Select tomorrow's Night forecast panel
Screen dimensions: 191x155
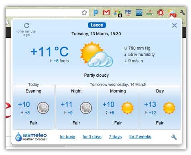tap(76, 107)
